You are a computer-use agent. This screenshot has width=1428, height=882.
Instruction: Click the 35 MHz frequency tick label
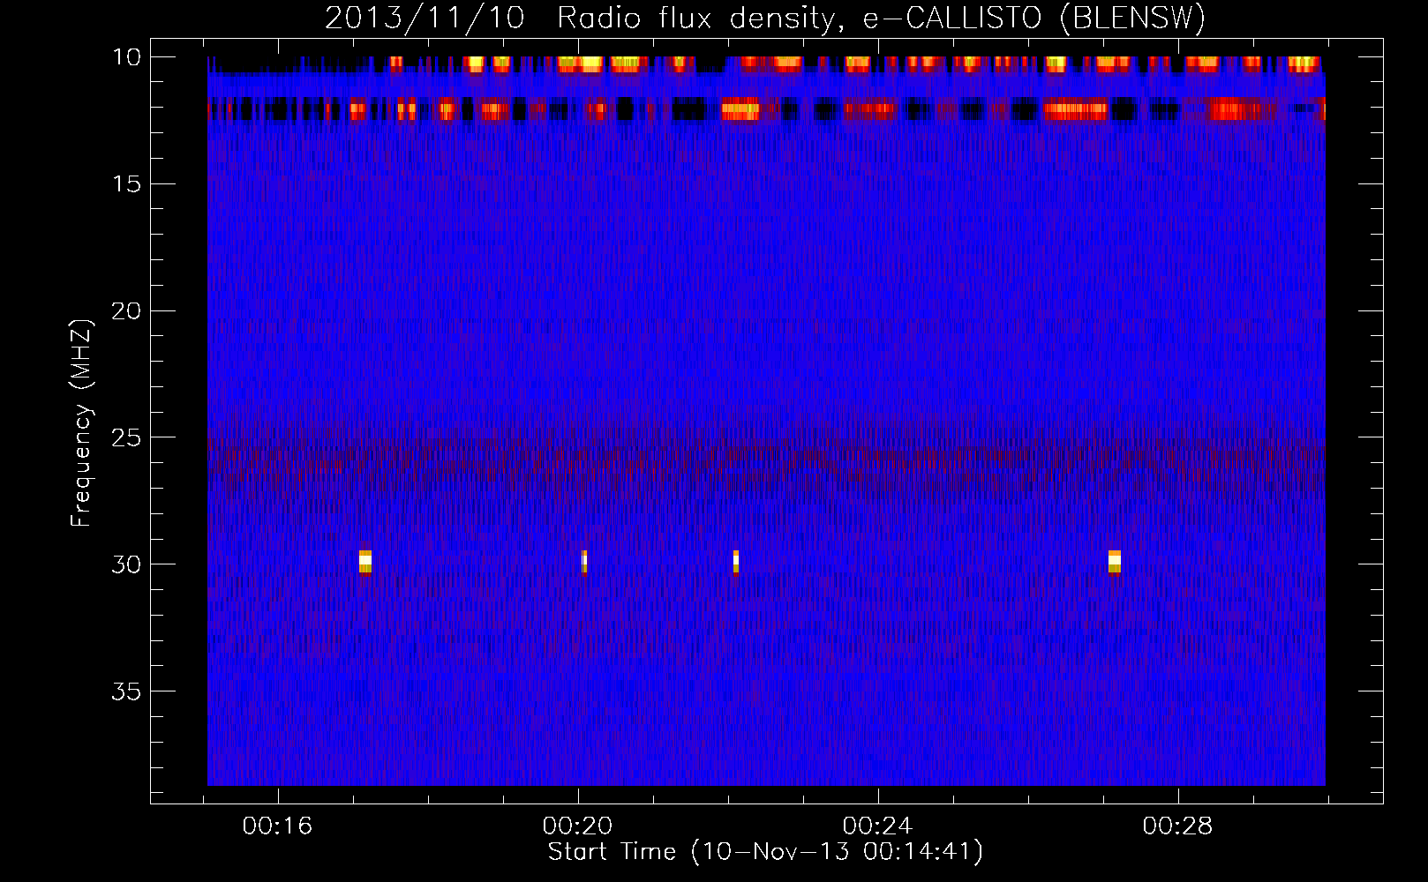pyautogui.click(x=126, y=691)
